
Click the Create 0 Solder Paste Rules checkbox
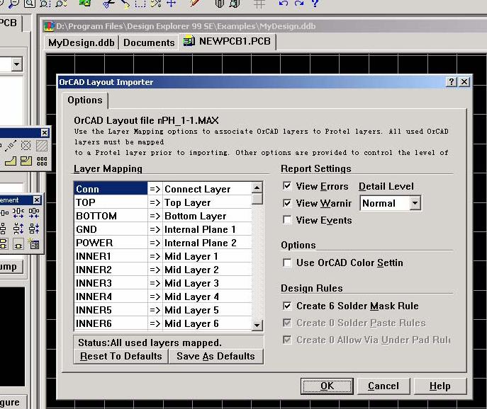click(x=287, y=323)
